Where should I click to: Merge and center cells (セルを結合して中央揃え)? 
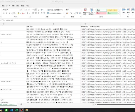[55, 13]
